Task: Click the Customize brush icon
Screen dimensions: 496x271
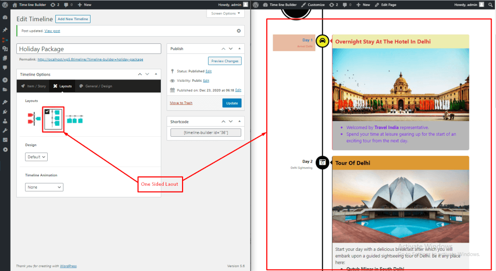Action: coord(304,5)
